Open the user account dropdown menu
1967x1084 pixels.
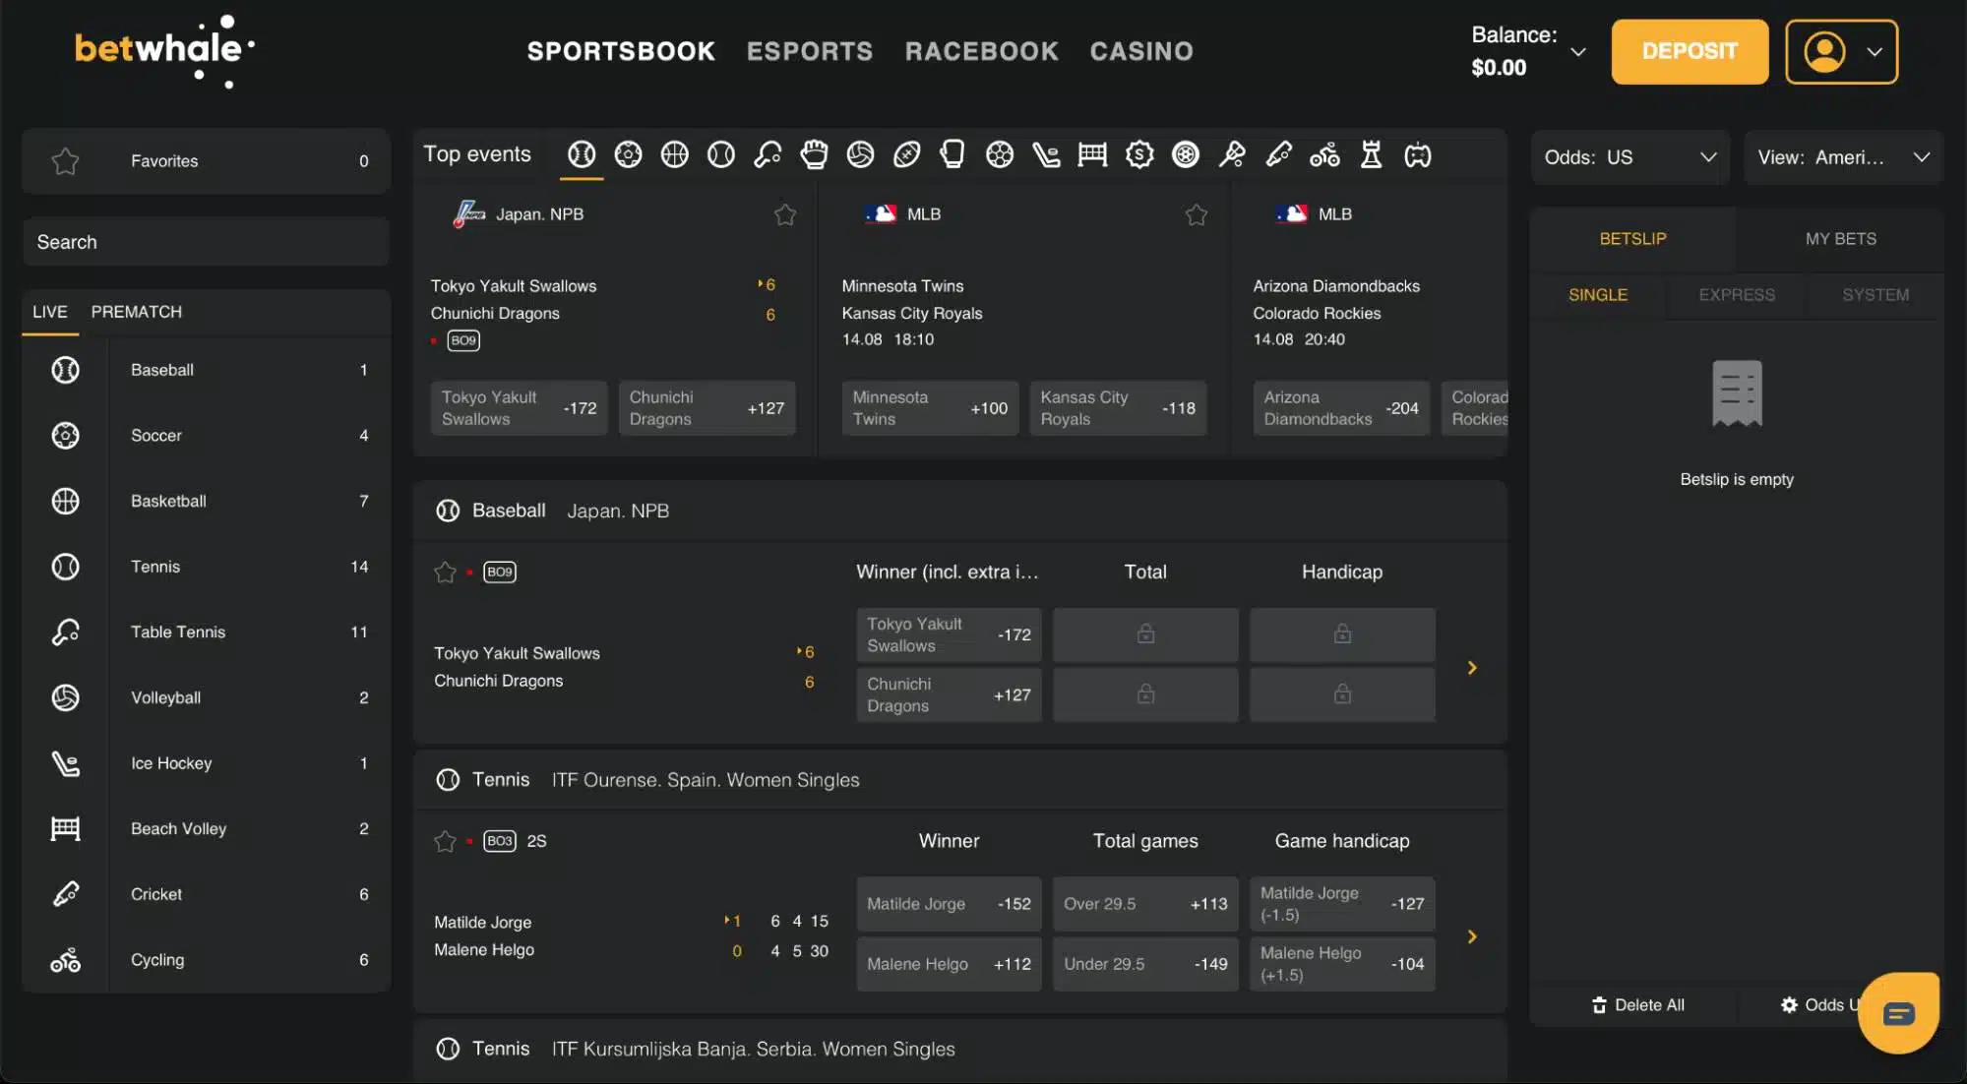pos(1841,51)
